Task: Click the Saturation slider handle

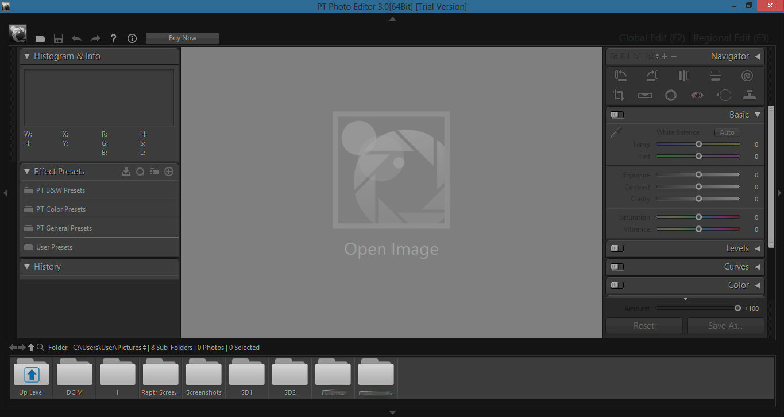Action: click(698, 217)
